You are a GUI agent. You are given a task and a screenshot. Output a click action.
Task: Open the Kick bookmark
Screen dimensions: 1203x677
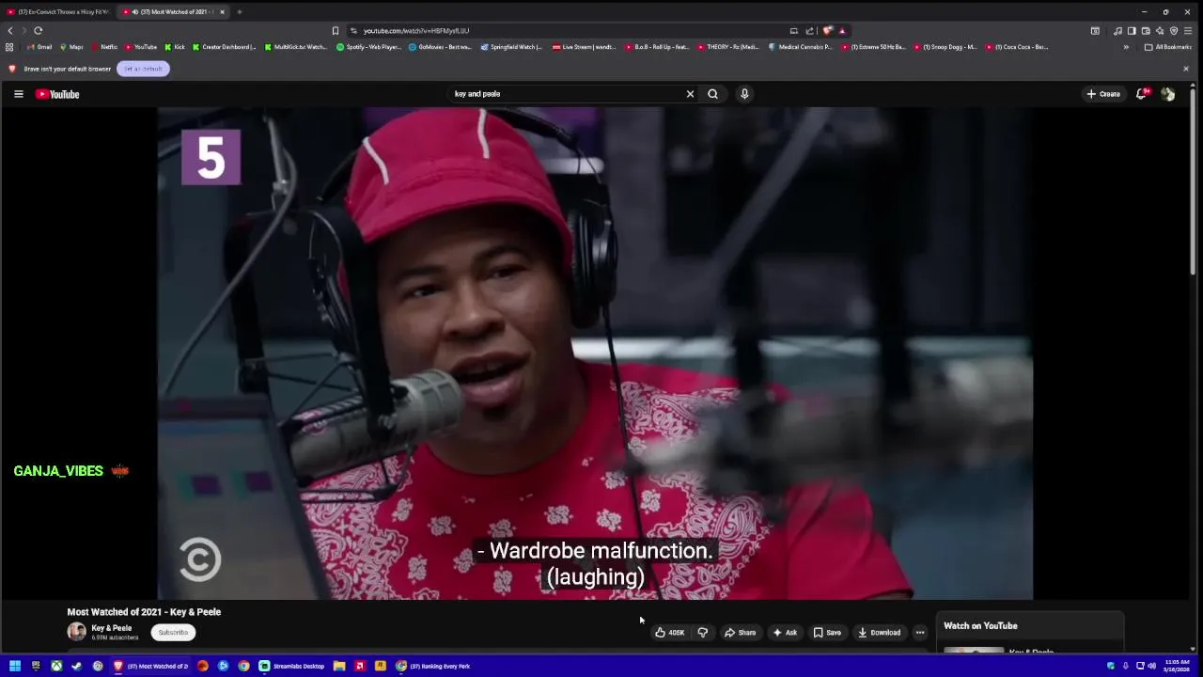pos(175,47)
